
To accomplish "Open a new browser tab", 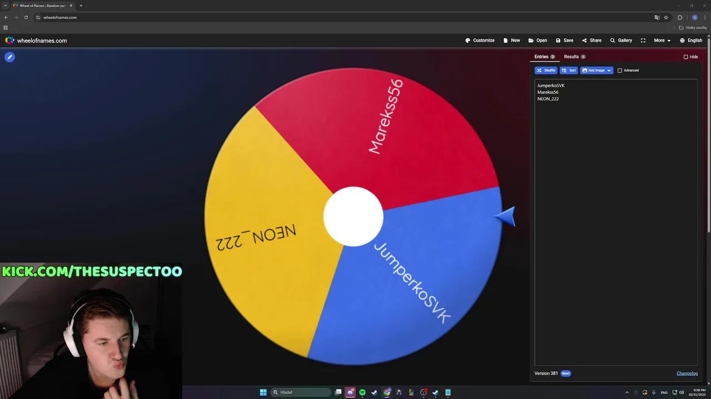I will point(81,6).
